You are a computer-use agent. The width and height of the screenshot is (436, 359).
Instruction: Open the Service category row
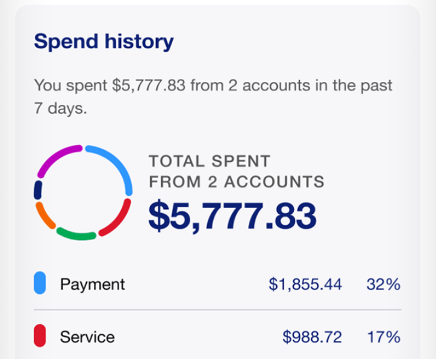[x=218, y=336]
